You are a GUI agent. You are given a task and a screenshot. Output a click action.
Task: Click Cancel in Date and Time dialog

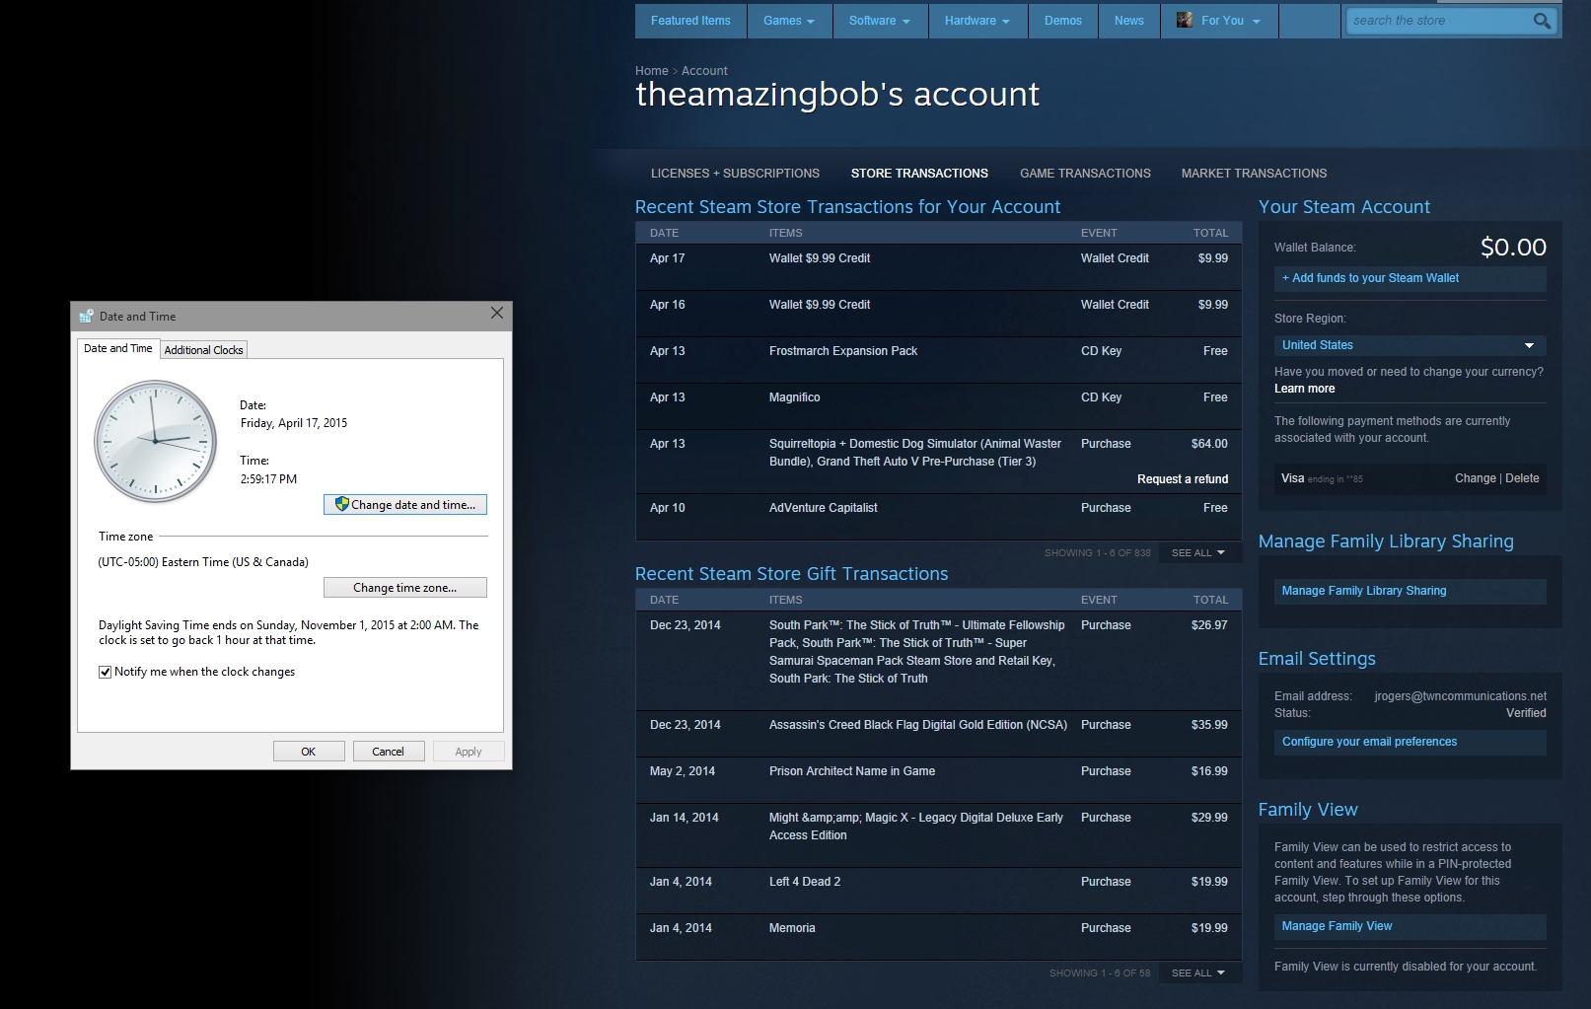tap(388, 752)
